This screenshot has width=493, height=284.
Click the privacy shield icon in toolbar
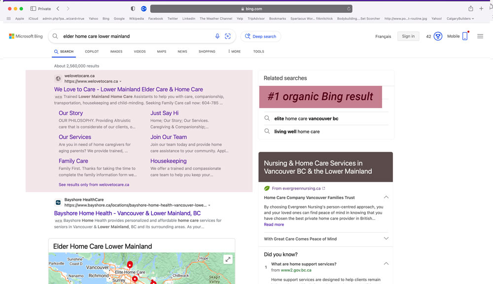click(133, 9)
